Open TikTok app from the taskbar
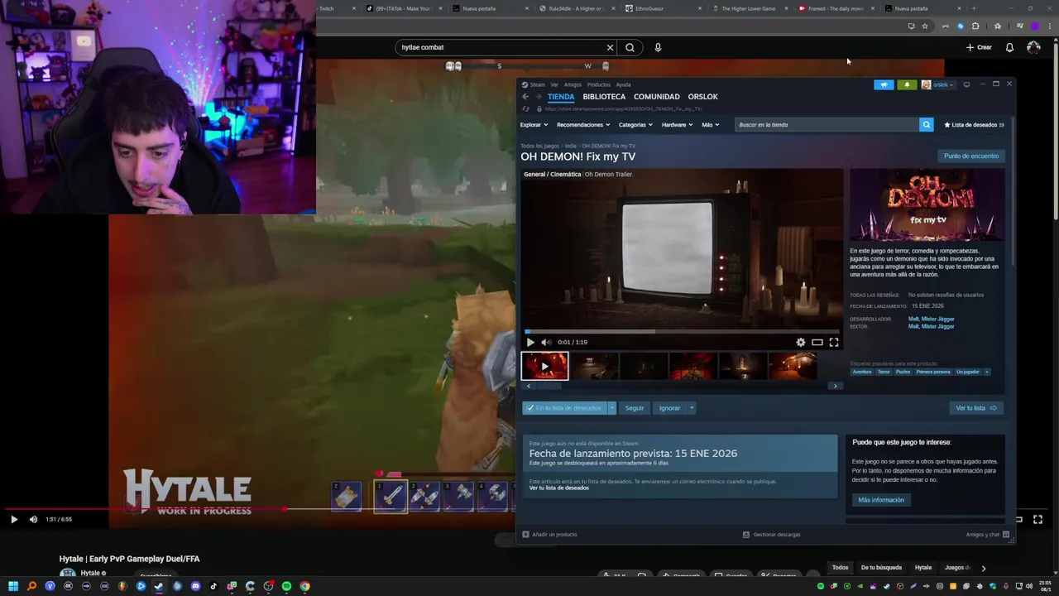Viewport: 1059px width, 596px height. click(x=213, y=586)
